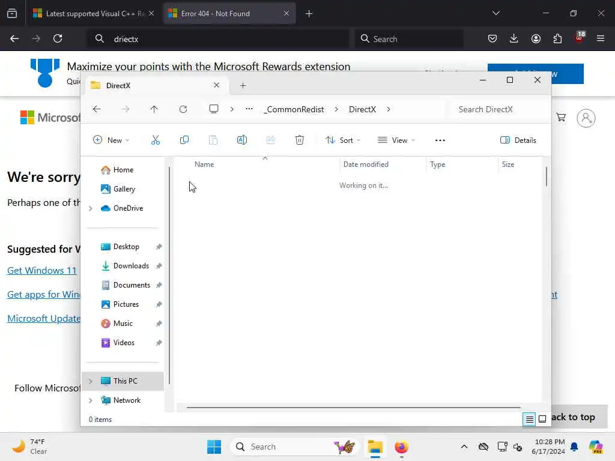Screen dimensions: 615x461
Task: Click the Copy icon in Explorer toolbar
Action: [184, 140]
